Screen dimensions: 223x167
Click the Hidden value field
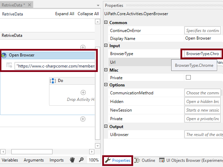tap(202, 102)
